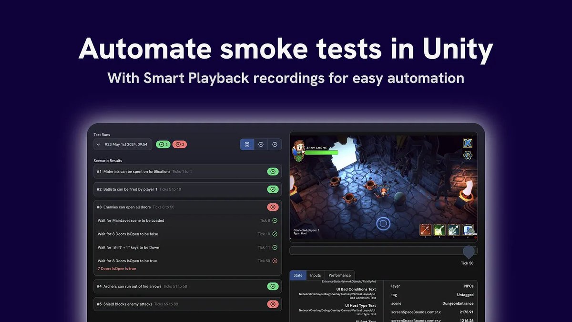Screen dimensions: 572x322
Task: Expand scenario #1 Materials can be spent
Action: pyautogui.click(x=188, y=171)
